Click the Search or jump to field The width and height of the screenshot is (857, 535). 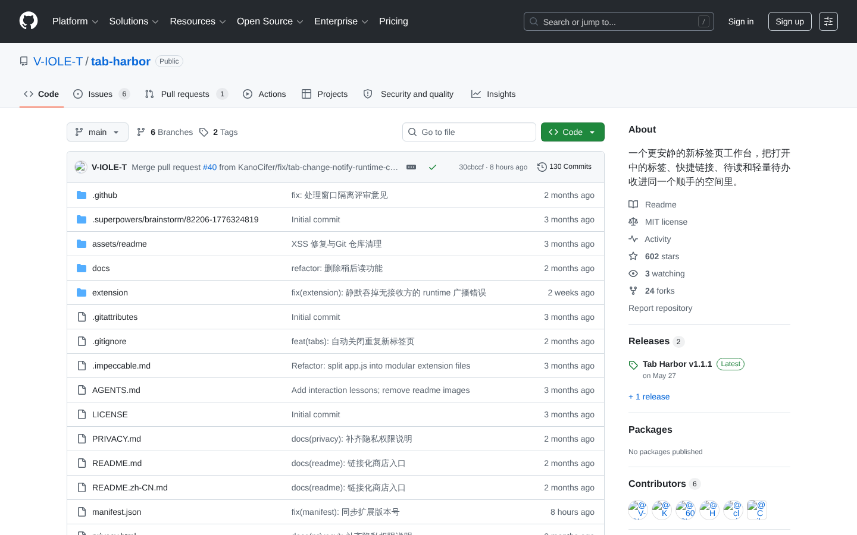point(619,21)
